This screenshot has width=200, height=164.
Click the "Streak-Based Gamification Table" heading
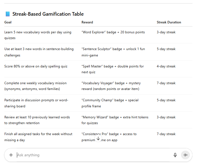[x=48, y=14]
